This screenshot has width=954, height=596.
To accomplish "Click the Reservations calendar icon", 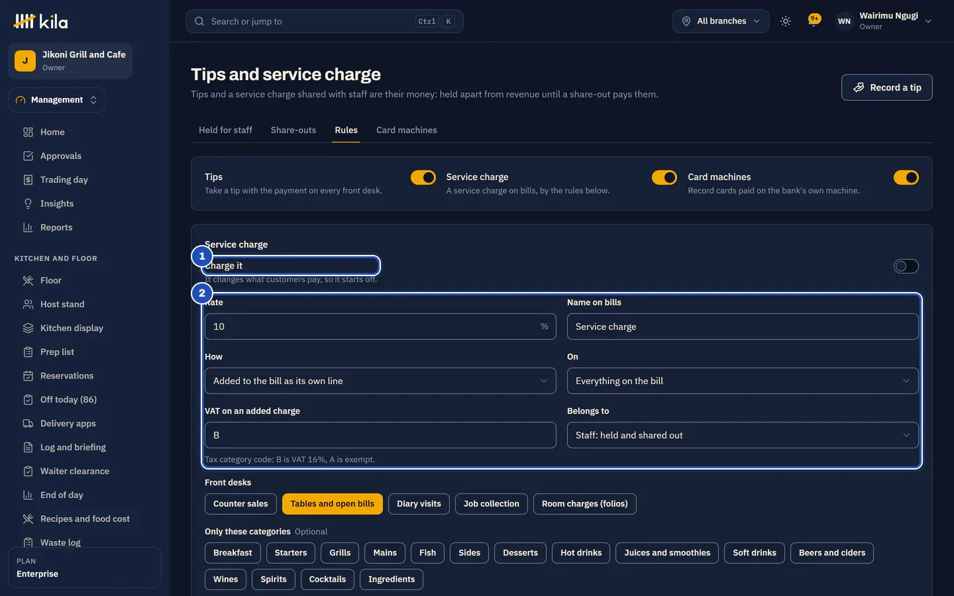I will [28, 375].
